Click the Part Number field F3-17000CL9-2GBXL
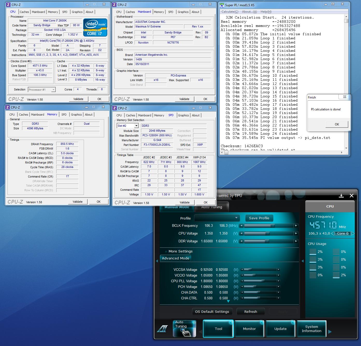This screenshot has height=346, width=361. click(x=158, y=145)
